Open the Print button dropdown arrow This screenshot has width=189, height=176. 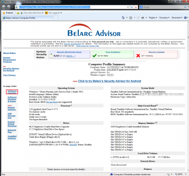pyautogui.click(x=146, y=18)
